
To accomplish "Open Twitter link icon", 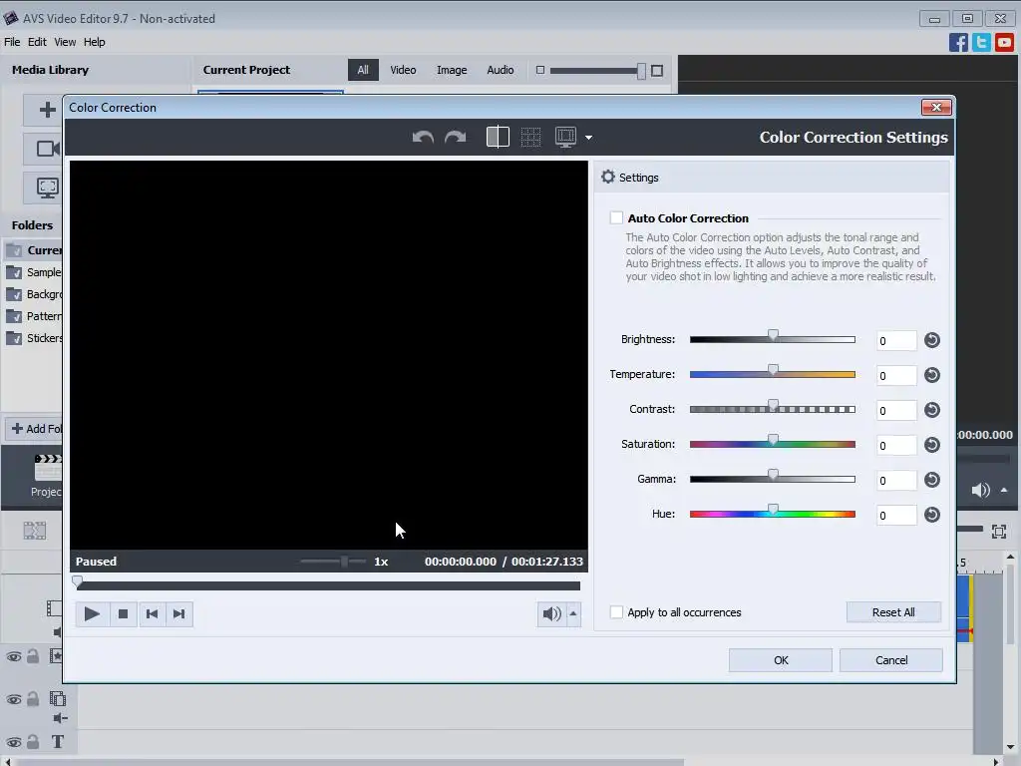I will tap(981, 42).
